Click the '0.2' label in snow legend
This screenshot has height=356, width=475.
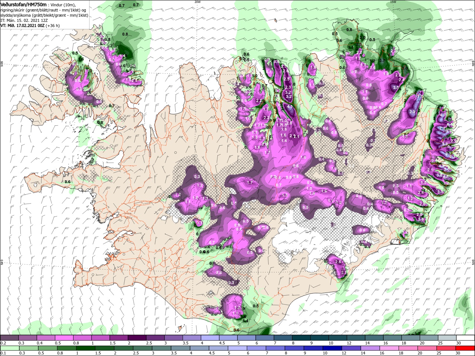point(3,343)
